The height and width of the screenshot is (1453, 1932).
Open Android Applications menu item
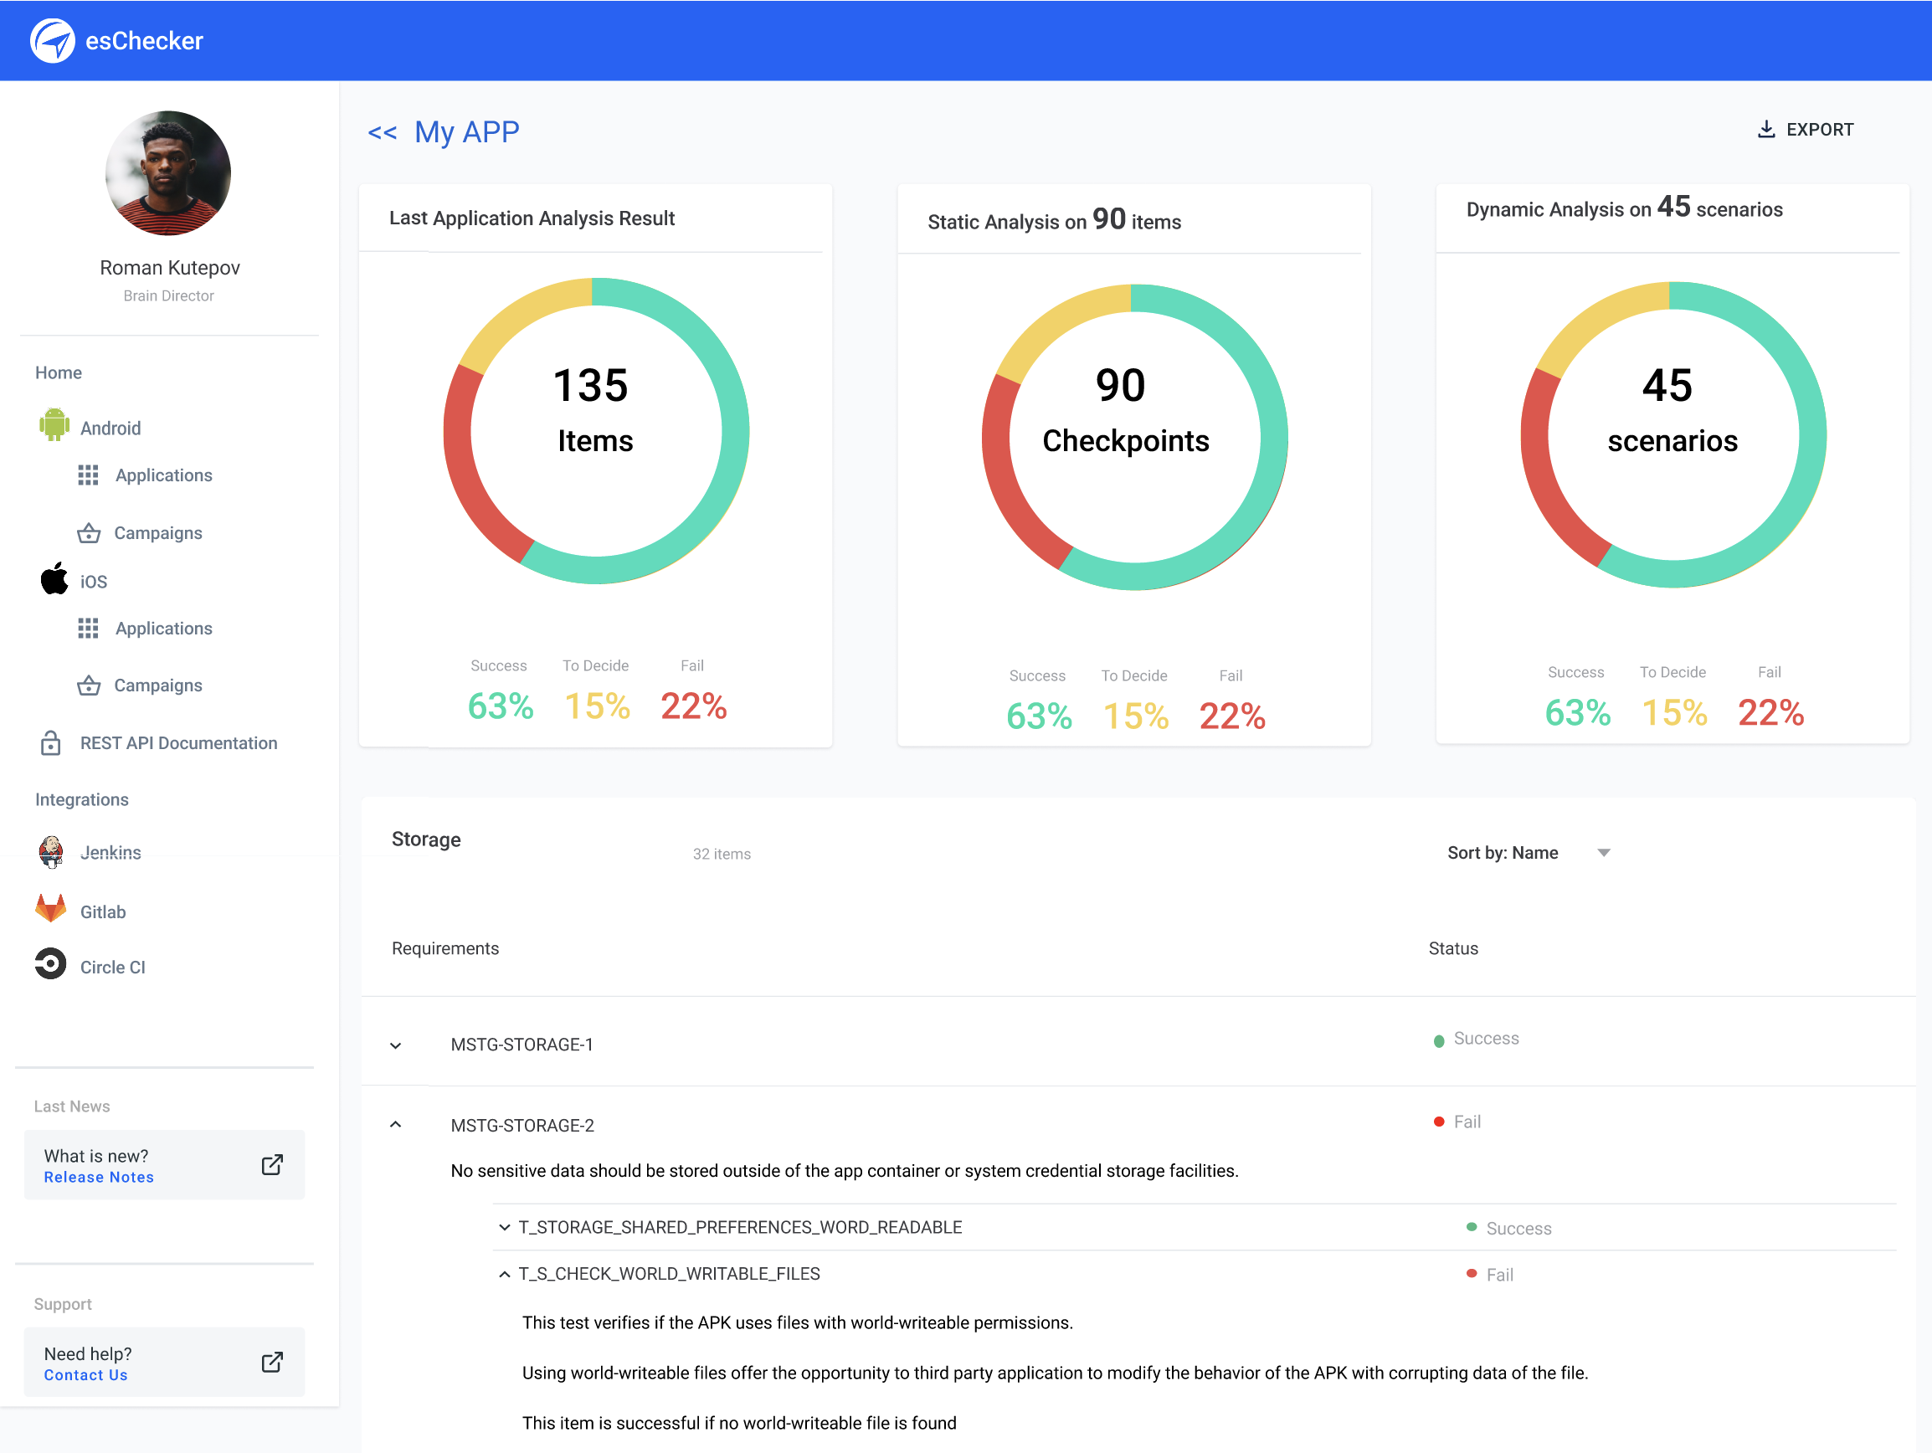[163, 475]
